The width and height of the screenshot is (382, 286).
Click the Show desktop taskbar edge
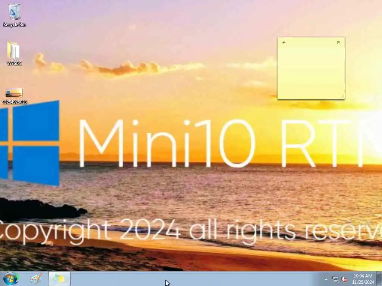coord(379,279)
